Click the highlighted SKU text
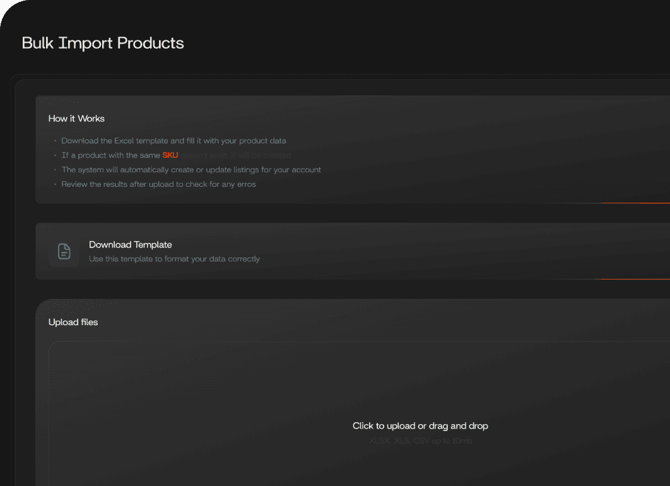 click(170, 155)
